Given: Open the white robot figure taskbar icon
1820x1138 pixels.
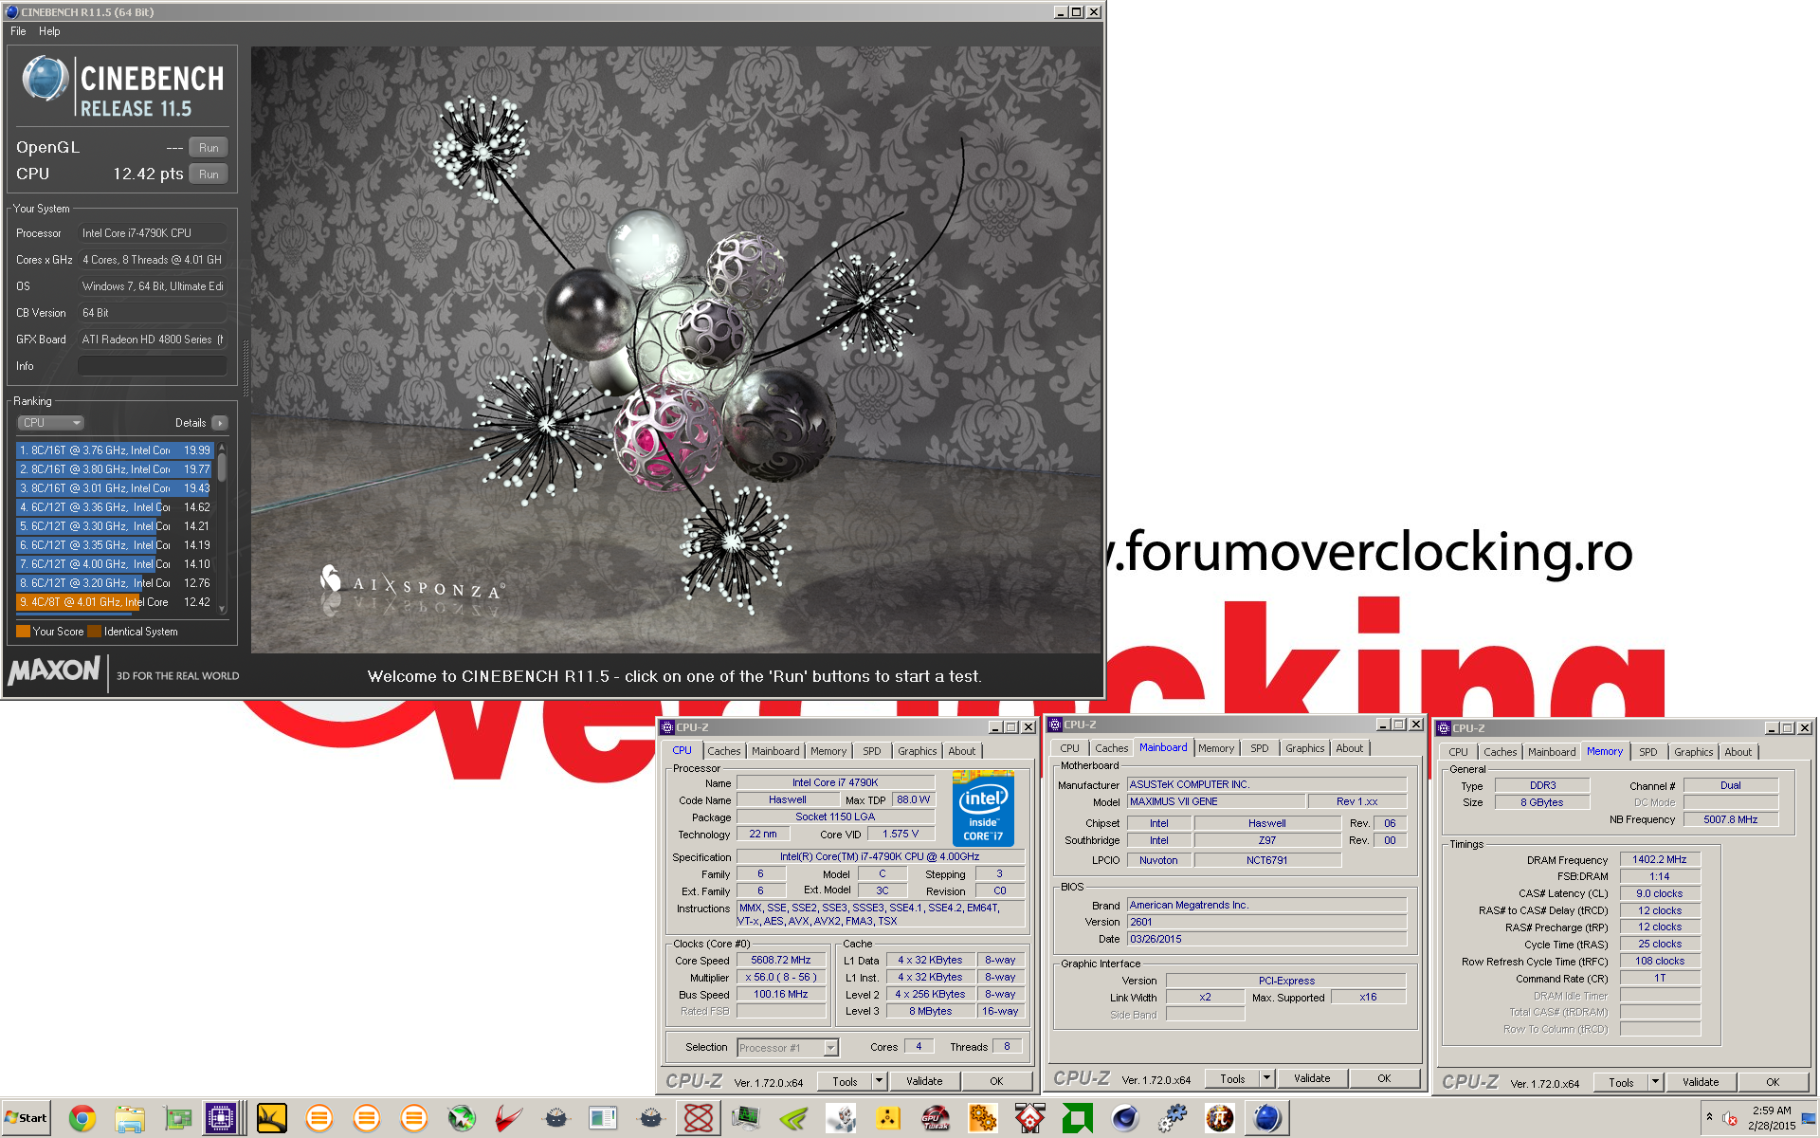Looking at the screenshot, I should click(841, 1118).
